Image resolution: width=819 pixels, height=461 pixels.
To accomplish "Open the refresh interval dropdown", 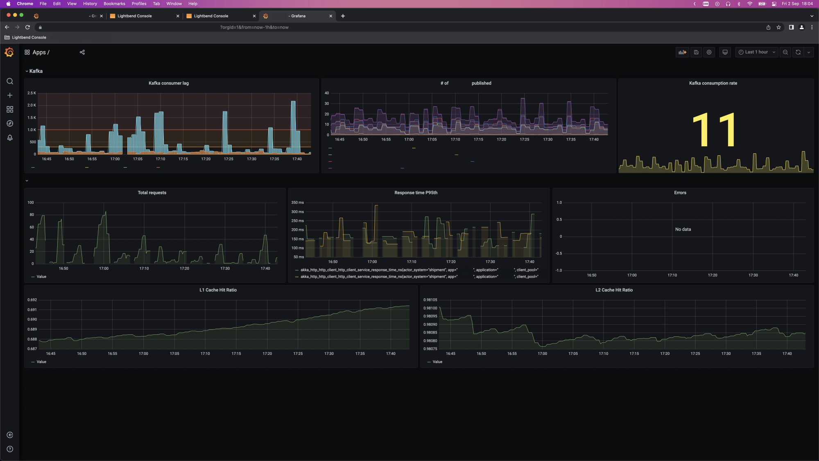I will 809,52.
